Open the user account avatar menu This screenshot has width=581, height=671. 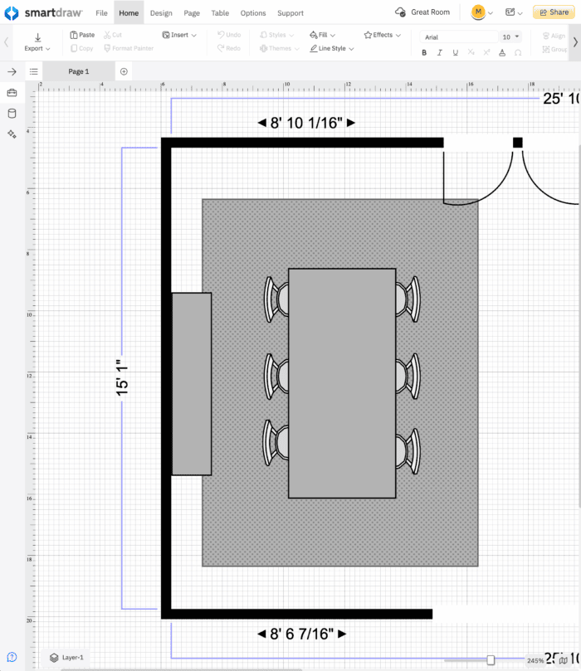(481, 12)
